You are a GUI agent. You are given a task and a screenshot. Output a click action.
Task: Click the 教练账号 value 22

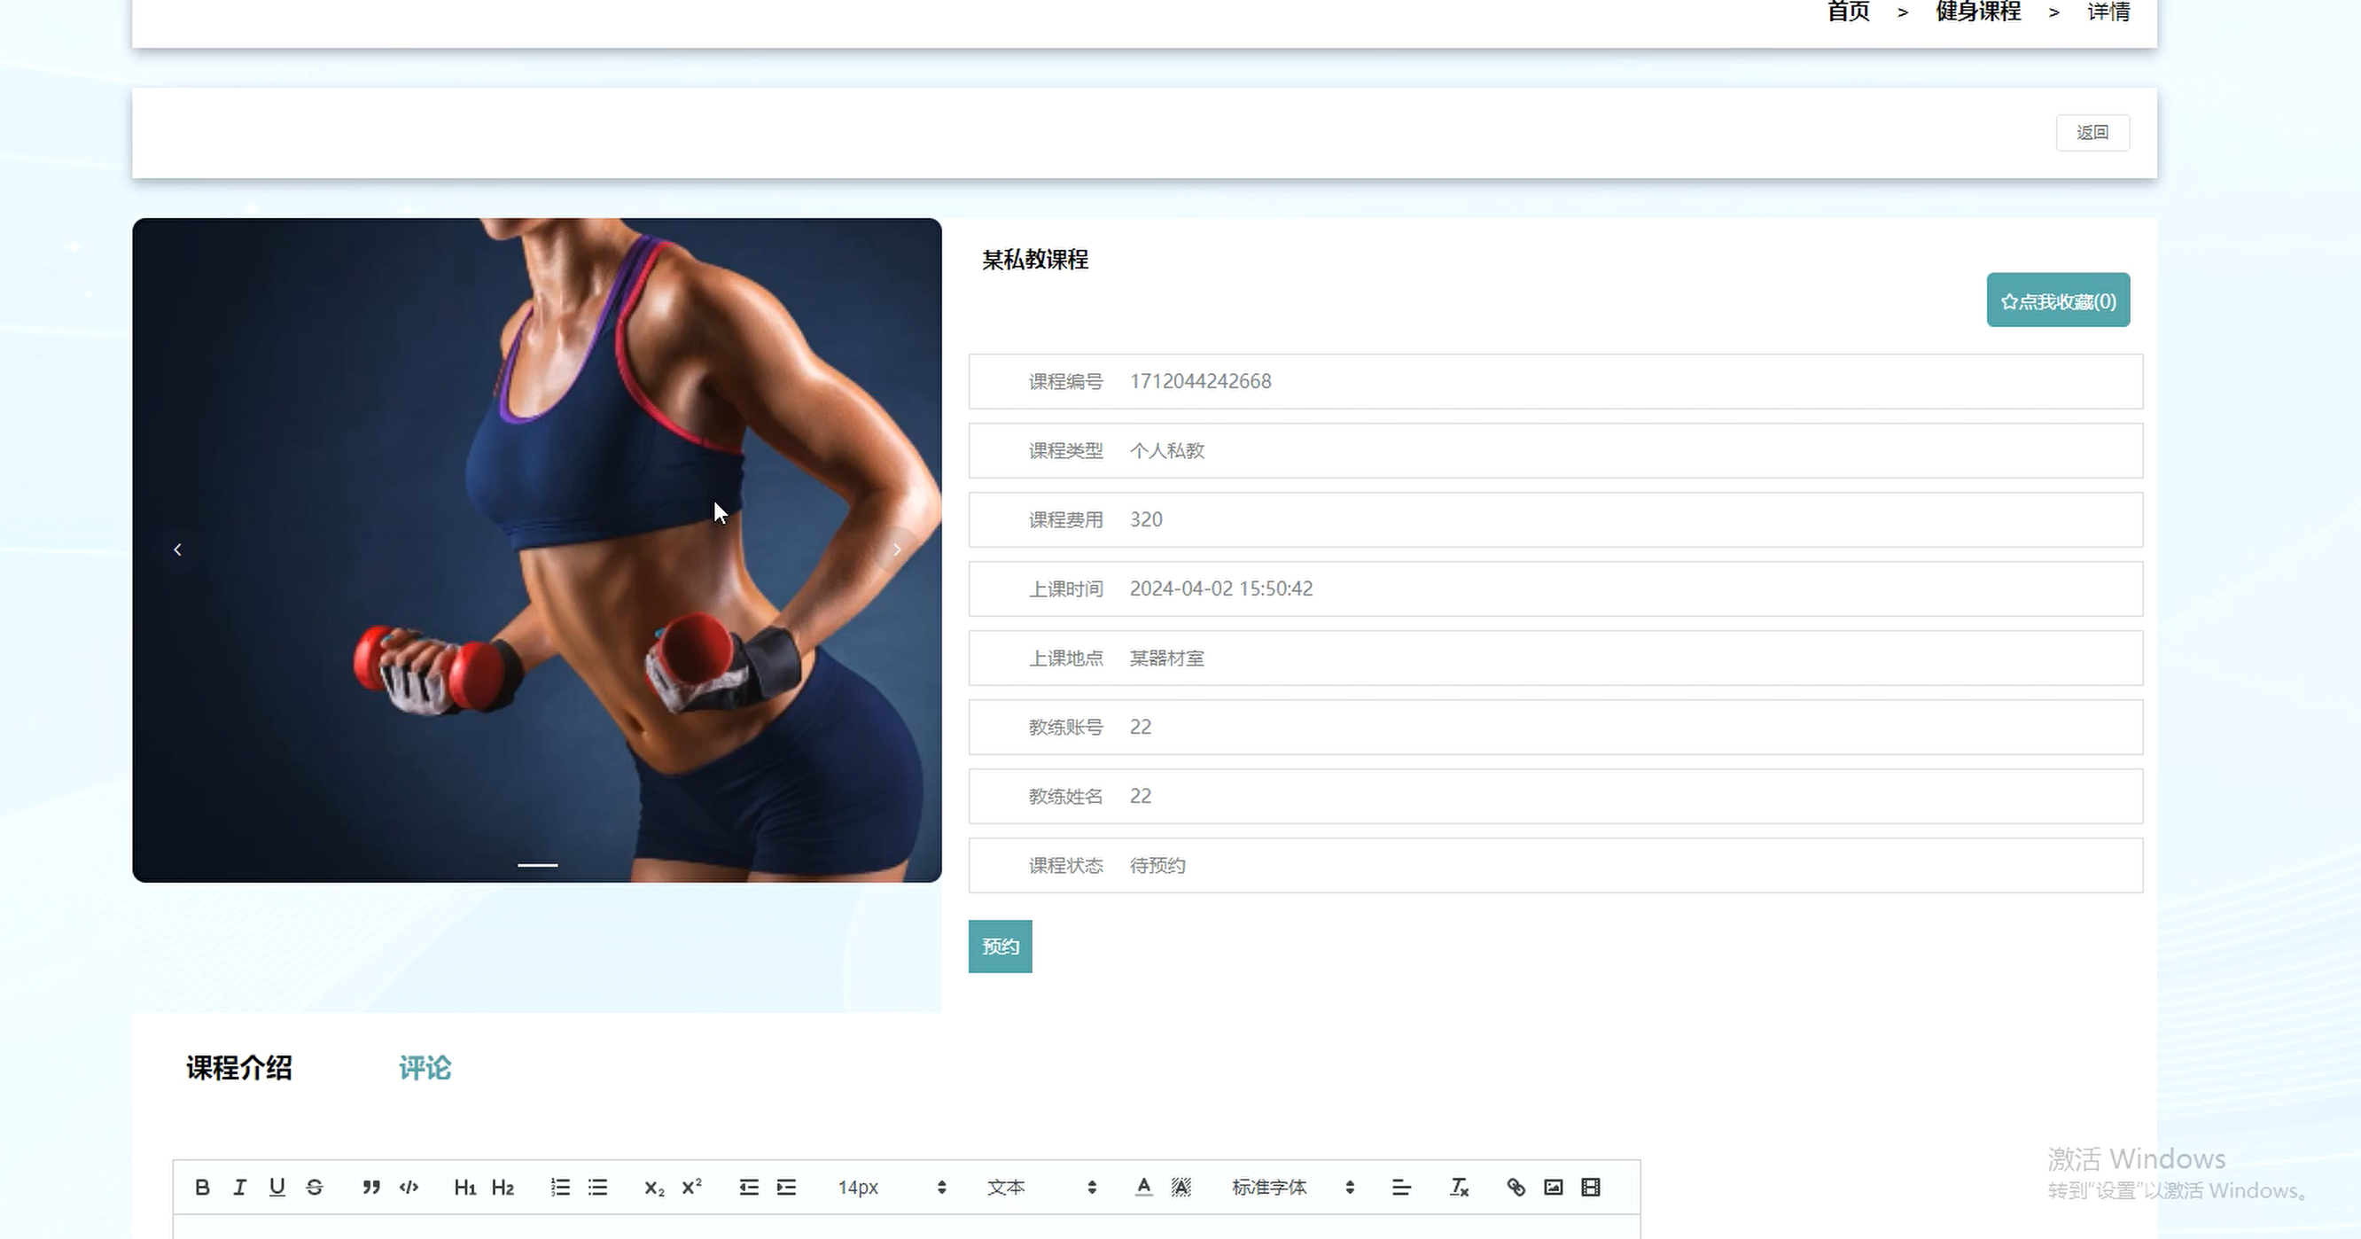tap(1140, 727)
